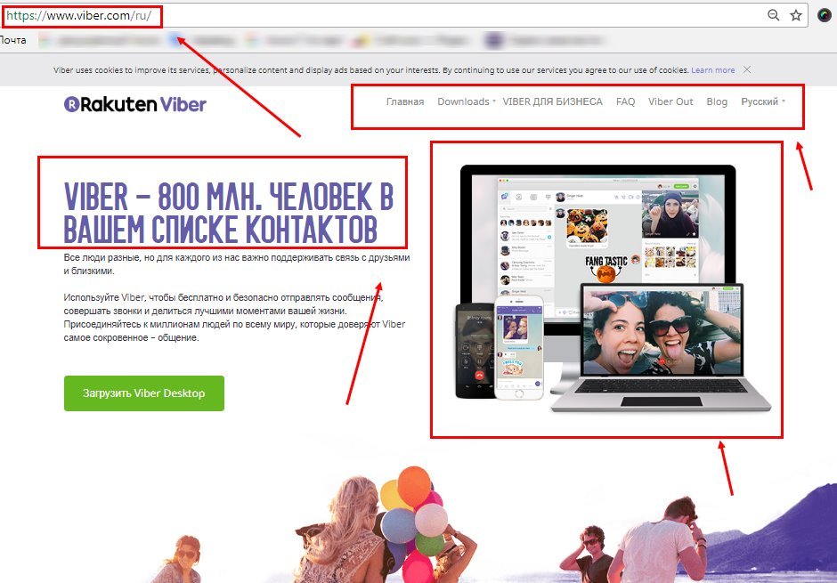Expand the Downloads dropdown menu
Viewport: 837px width, 583px height.
(467, 101)
